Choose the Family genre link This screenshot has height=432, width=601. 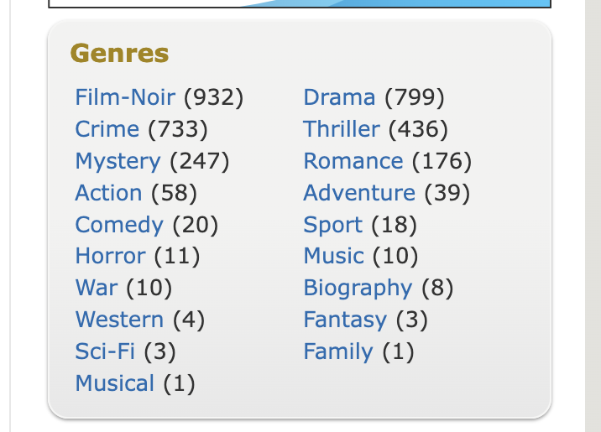338,351
